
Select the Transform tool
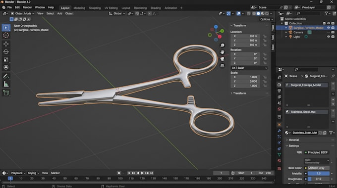[6, 67]
